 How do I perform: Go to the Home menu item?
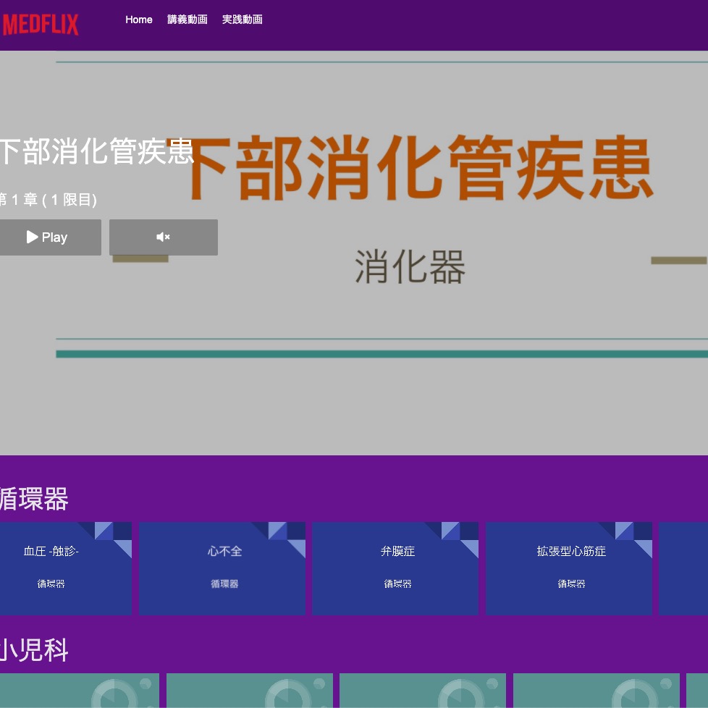point(138,20)
